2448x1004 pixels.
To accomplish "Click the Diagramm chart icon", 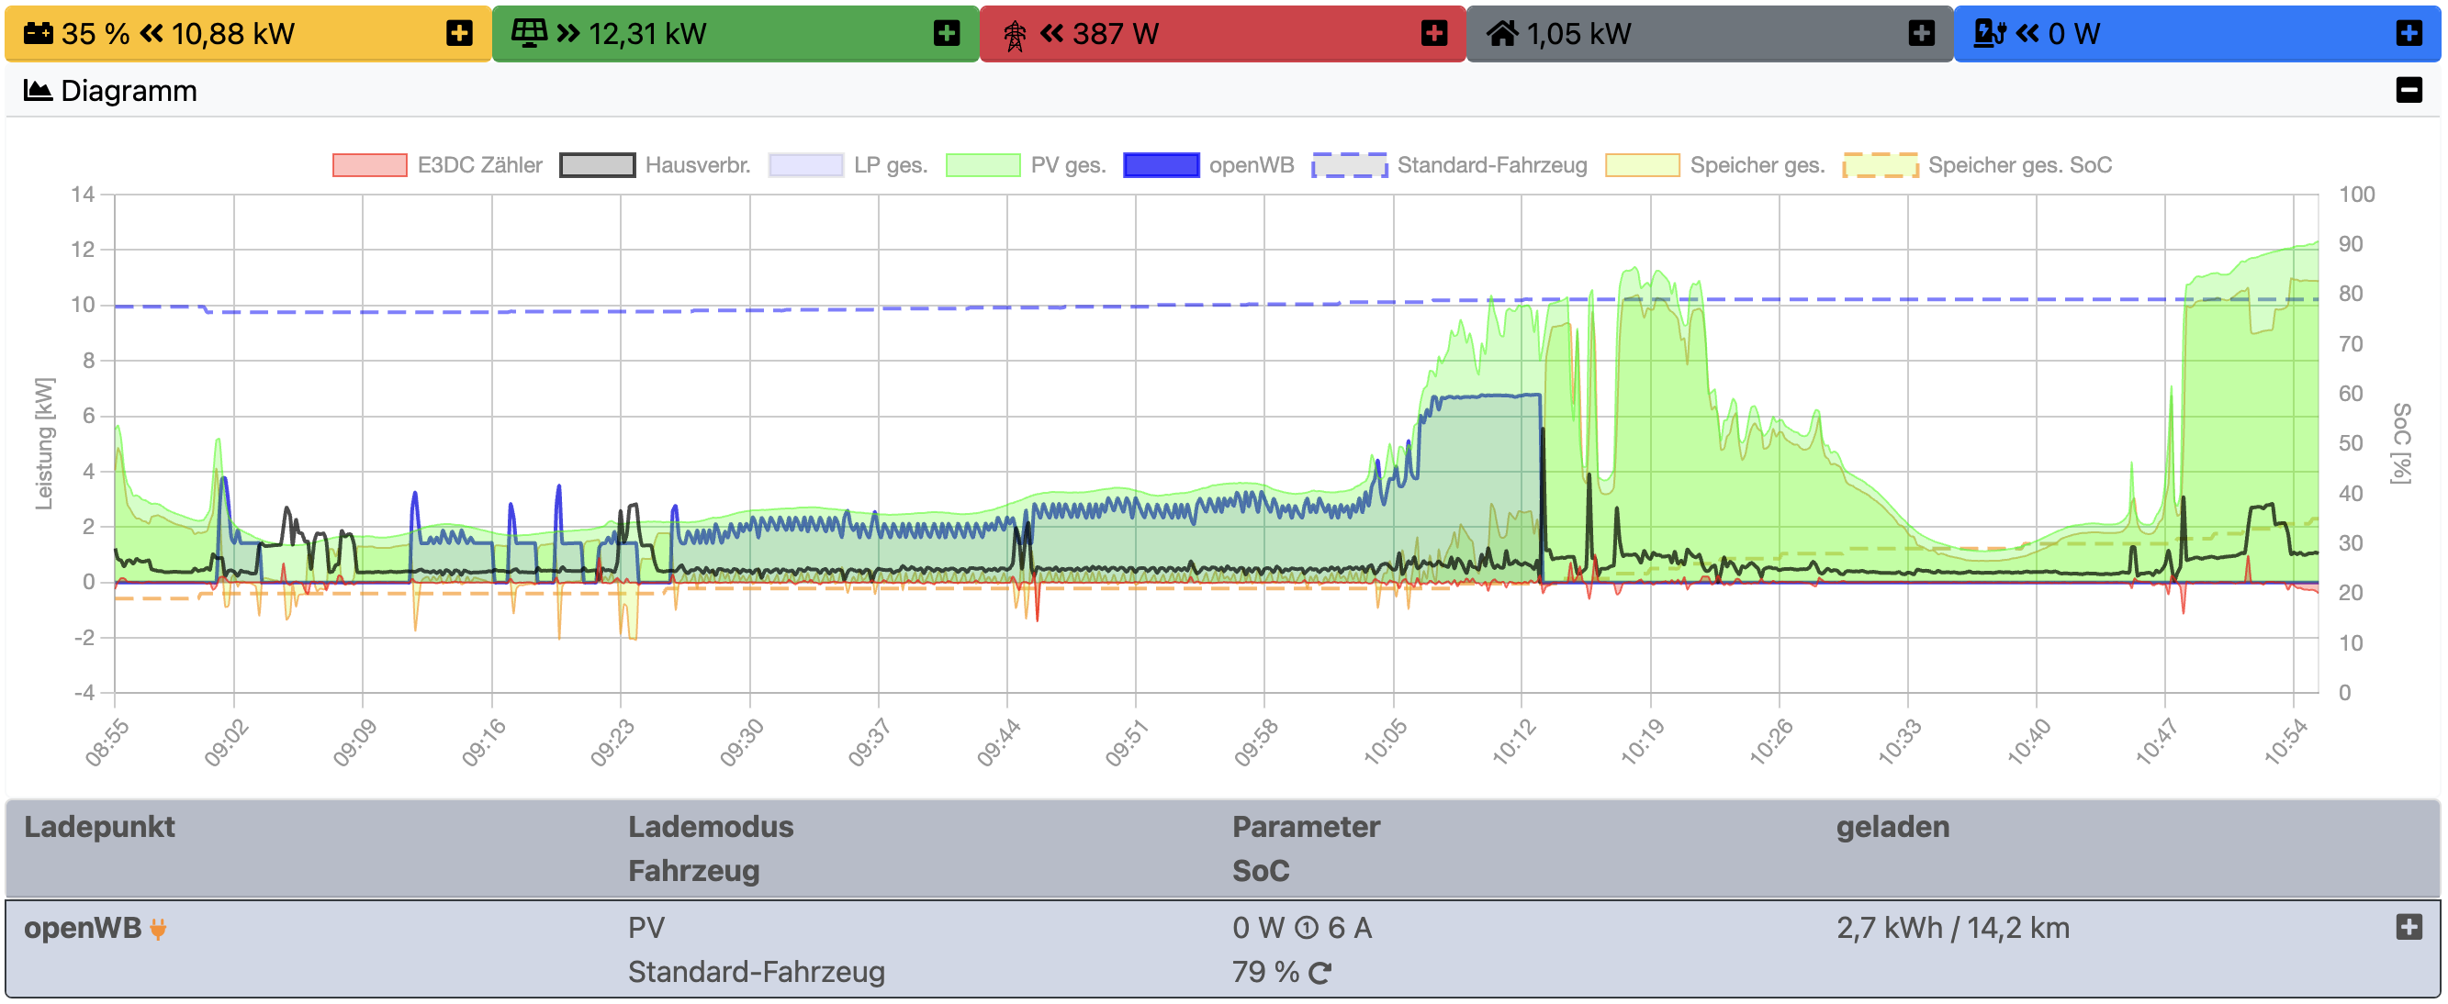I will (37, 90).
